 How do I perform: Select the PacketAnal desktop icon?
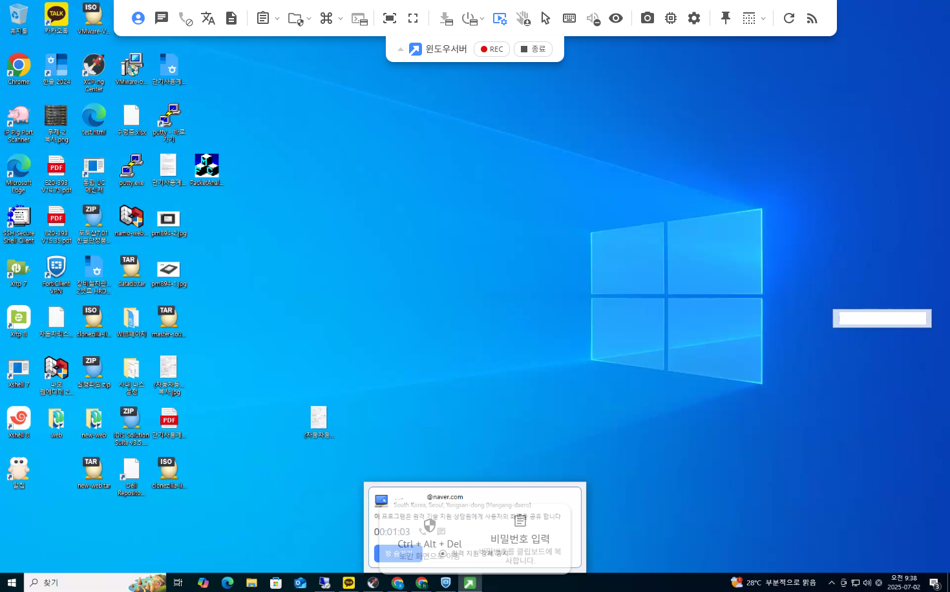[x=207, y=170]
